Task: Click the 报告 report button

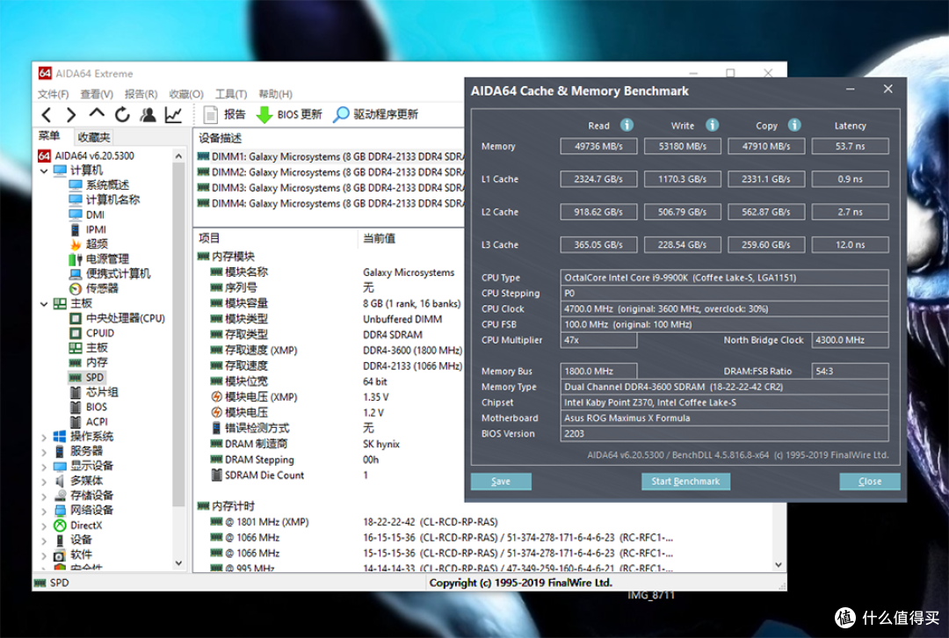Action: (x=225, y=114)
